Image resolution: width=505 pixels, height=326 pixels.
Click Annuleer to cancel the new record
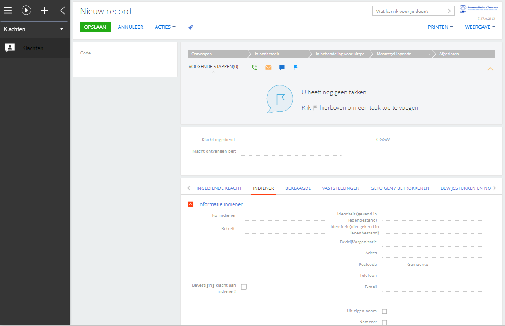point(130,27)
